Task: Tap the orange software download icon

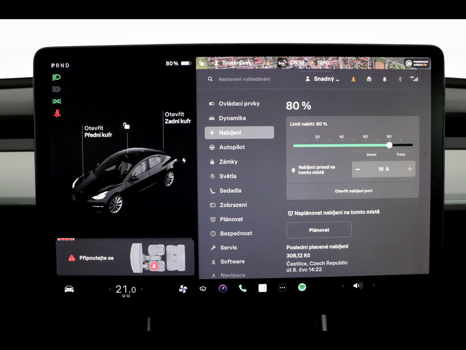Action: coord(353,79)
